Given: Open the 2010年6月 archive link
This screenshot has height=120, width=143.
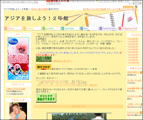Looking at the screenshot, I should [133, 47].
